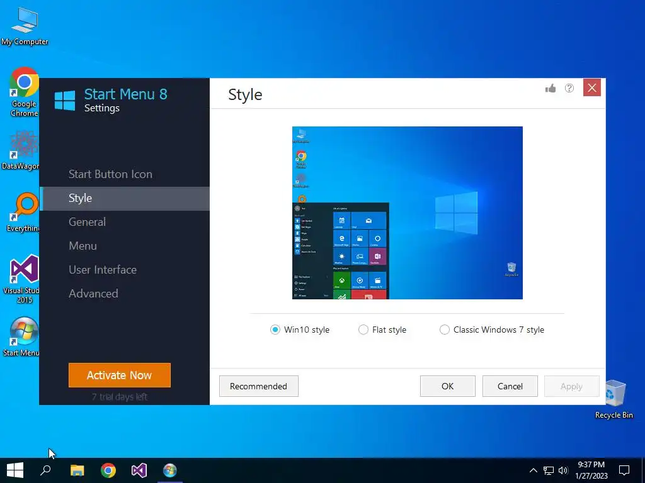Click the Activate Now button
The height and width of the screenshot is (483, 645).
(119, 375)
